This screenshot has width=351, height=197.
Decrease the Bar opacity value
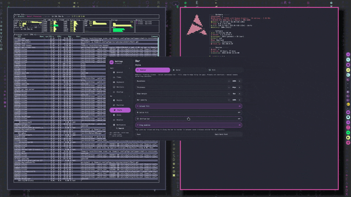pyautogui.click(x=229, y=100)
